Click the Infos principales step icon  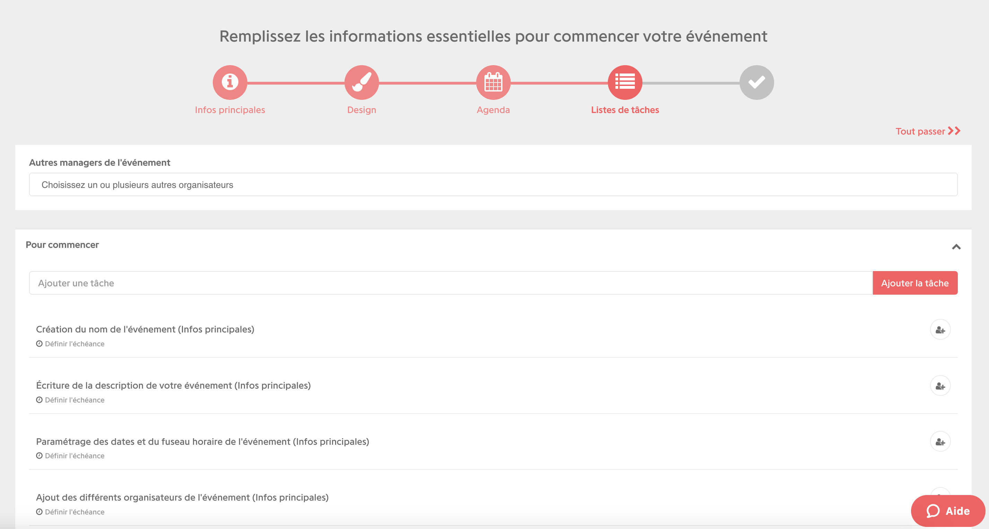230,82
